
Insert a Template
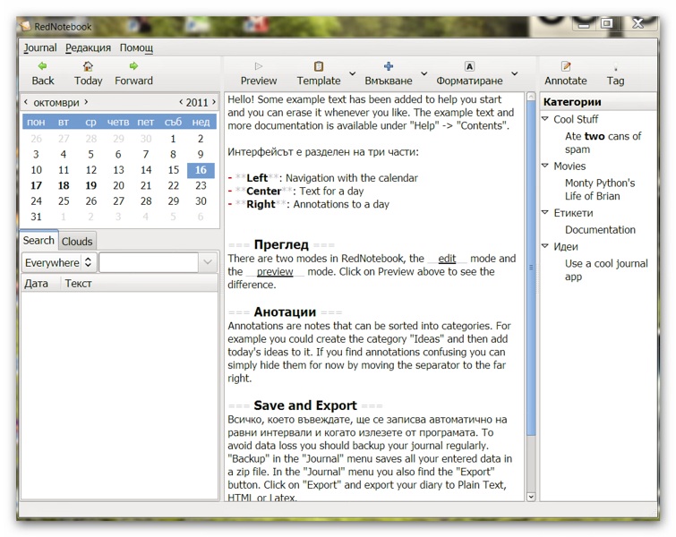pos(319,73)
